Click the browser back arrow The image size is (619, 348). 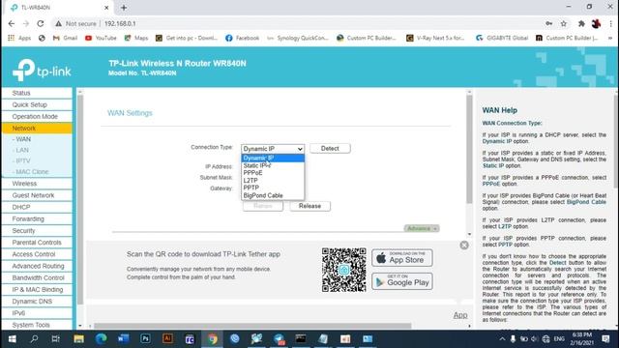click(11, 23)
